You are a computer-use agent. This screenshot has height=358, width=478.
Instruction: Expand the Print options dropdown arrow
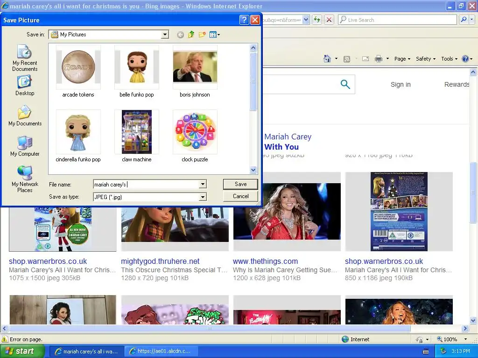click(387, 59)
